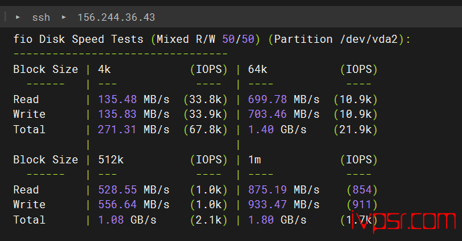
Task: Click the 1m total 1.80 GB/s
Action: pos(277,220)
